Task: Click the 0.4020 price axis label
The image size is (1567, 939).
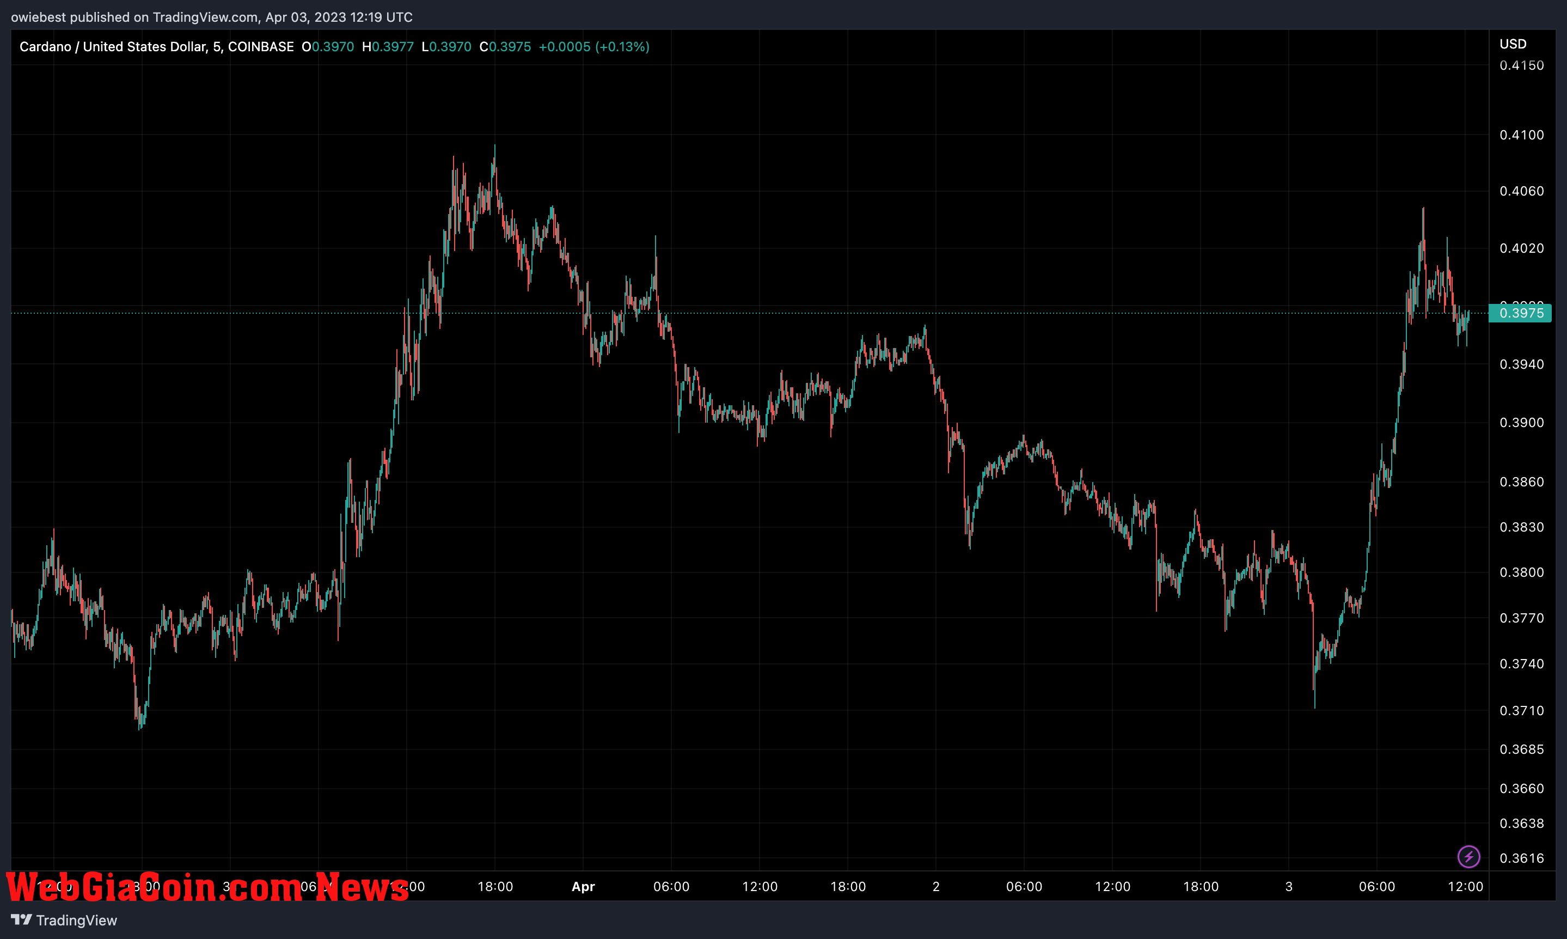Action: click(1521, 248)
